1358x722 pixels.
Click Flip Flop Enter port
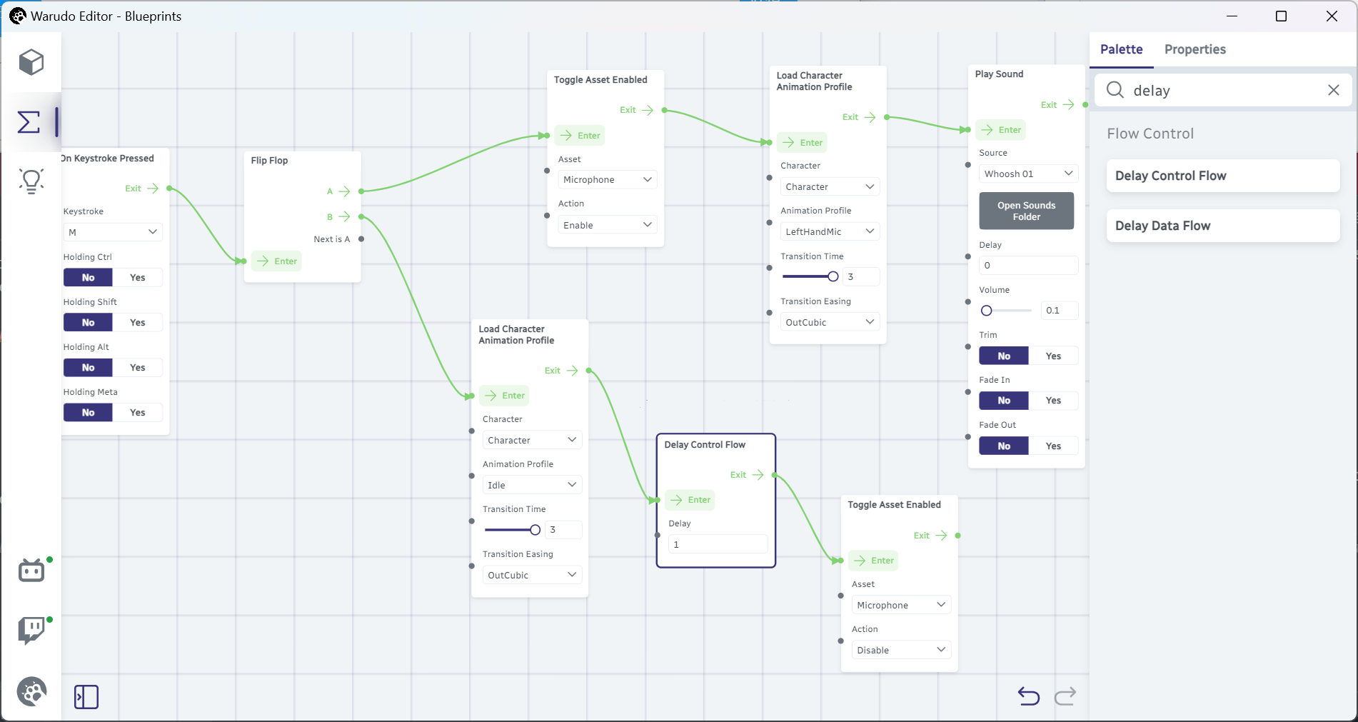point(276,261)
